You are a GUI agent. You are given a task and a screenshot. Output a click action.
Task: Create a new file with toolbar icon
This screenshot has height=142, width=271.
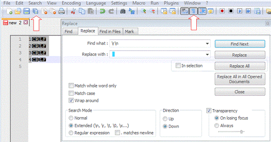tap(9, 11)
